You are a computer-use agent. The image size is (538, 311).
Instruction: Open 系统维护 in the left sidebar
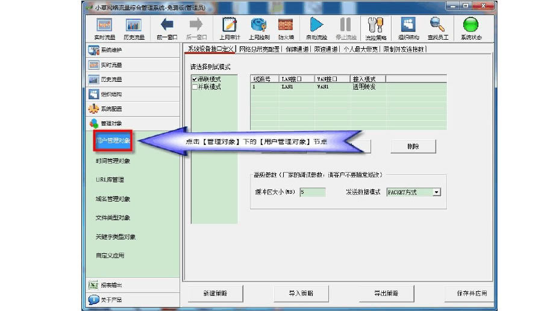133,50
